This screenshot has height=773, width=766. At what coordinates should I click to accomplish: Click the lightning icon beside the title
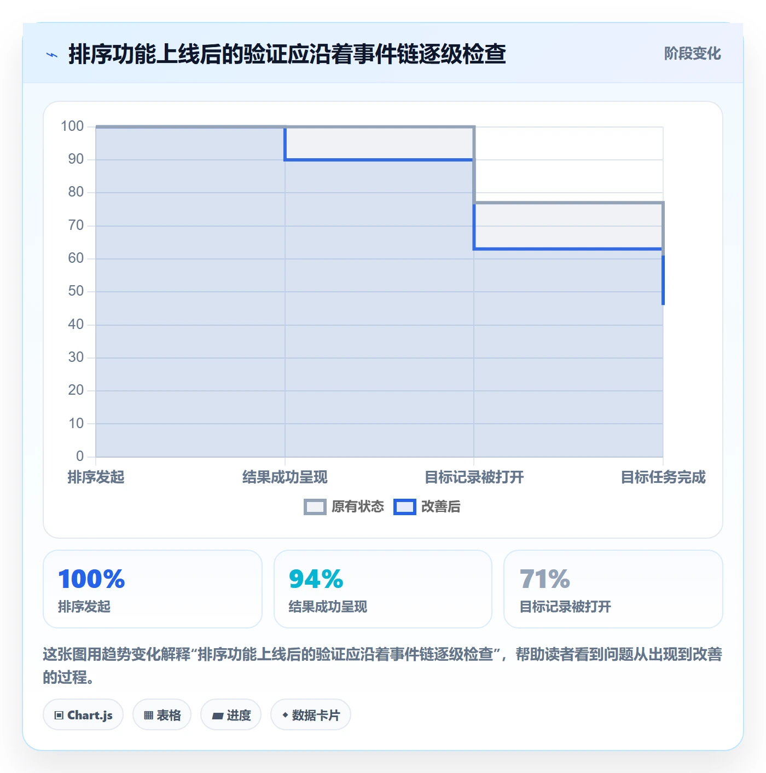click(52, 55)
